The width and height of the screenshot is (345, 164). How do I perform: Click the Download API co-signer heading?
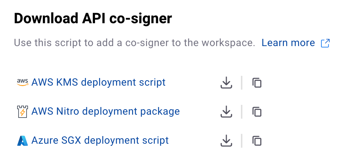pyautogui.click(x=93, y=19)
